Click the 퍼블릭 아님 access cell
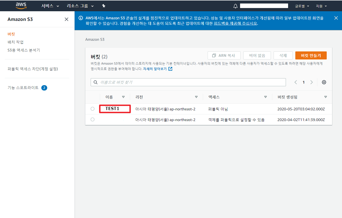Image resolution: width=342 pixels, height=218 pixels. pyautogui.click(x=218, y=109)
